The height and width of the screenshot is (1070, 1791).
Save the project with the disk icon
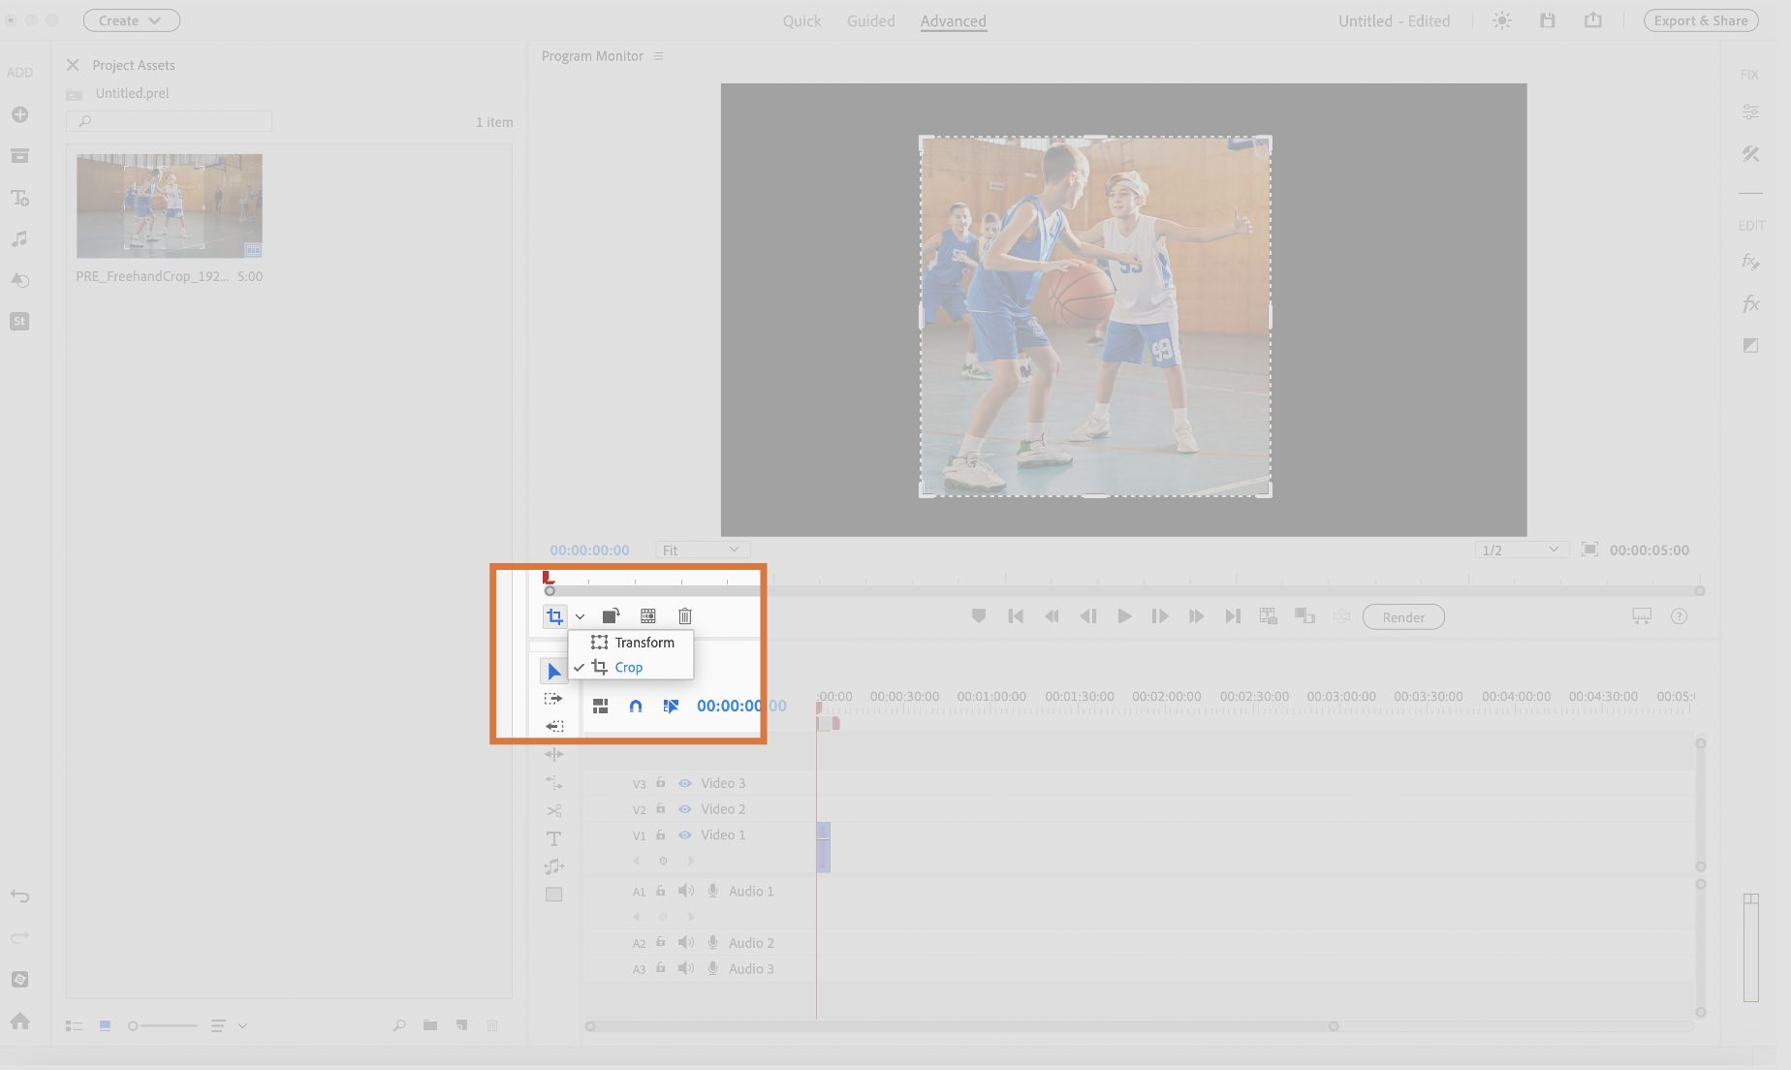click(x=1548, y=20)
